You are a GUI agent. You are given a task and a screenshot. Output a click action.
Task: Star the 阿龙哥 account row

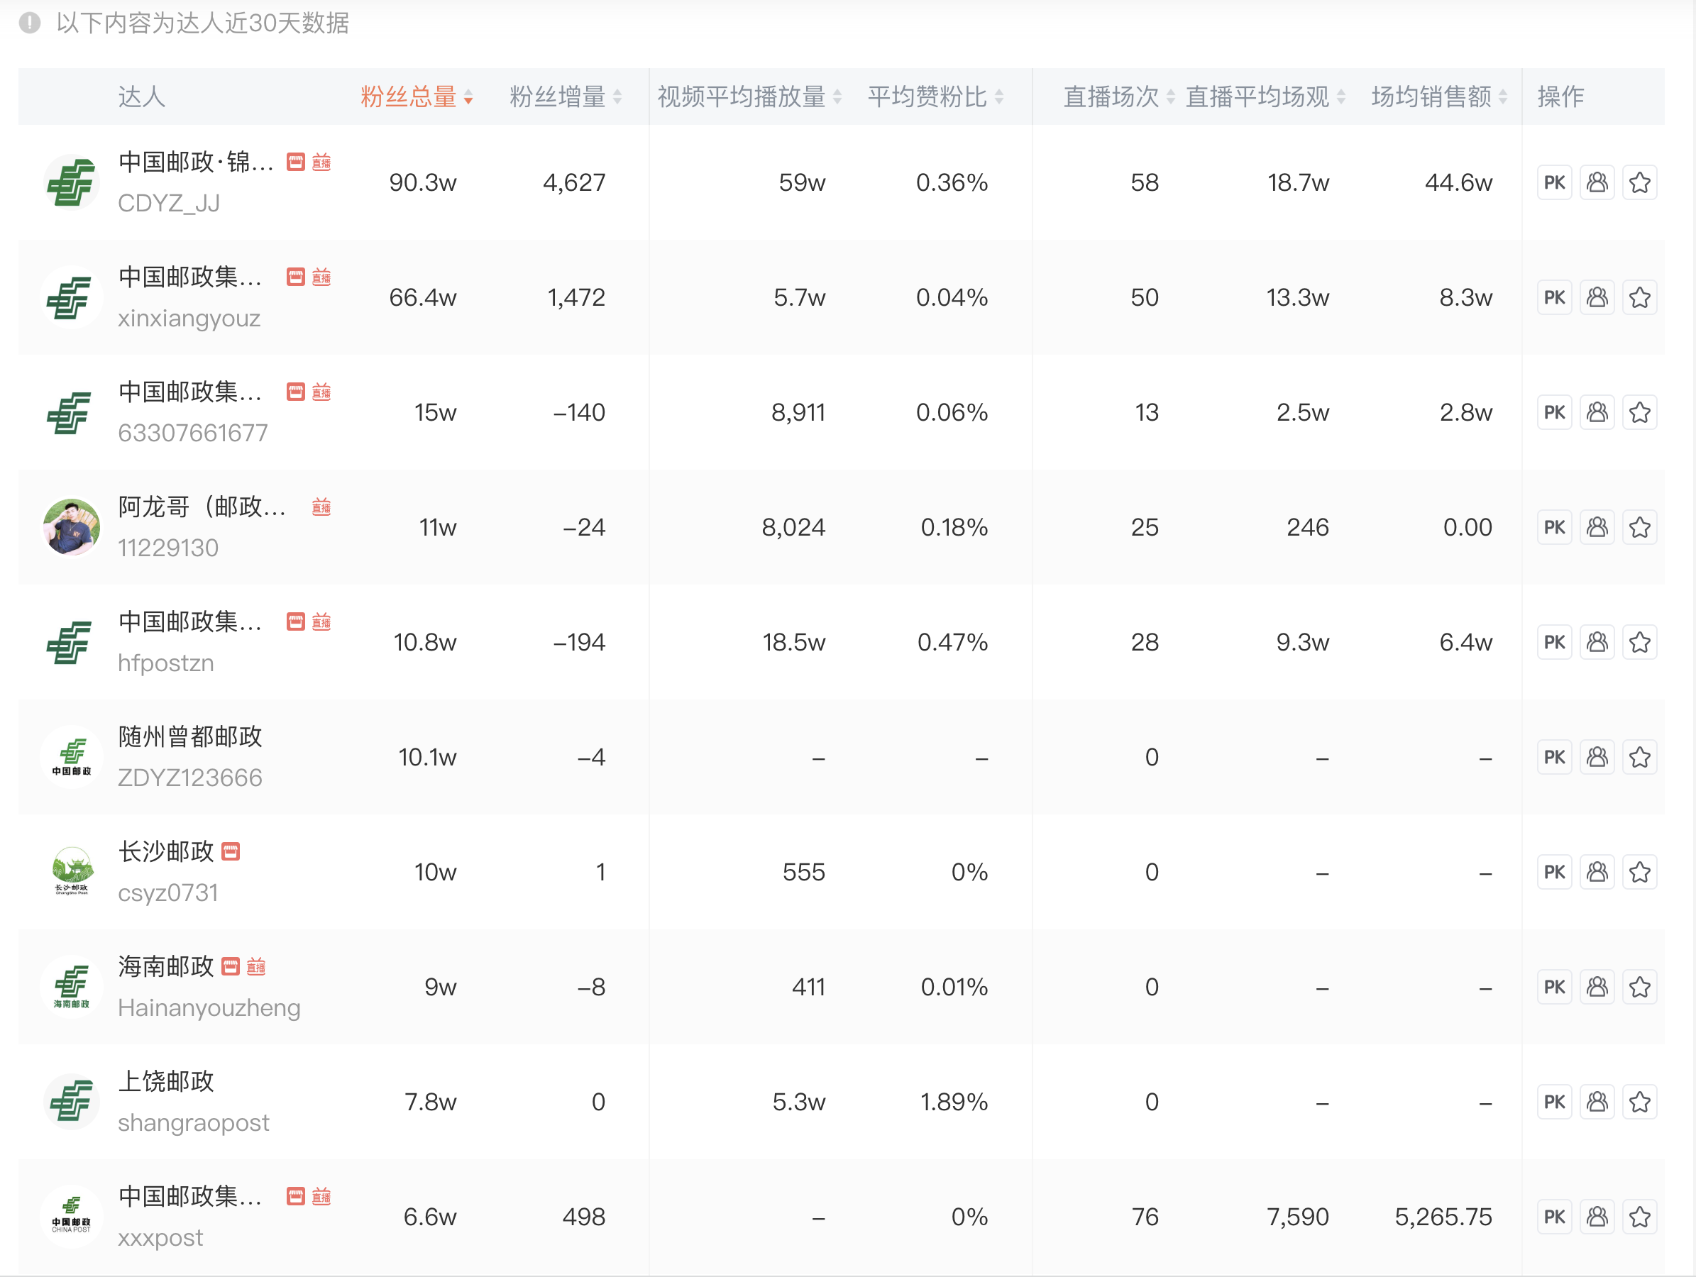click(1639, 527)
